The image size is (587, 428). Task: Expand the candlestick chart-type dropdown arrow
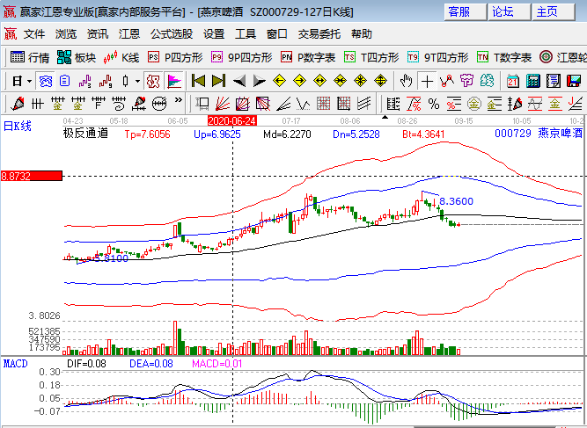click(x=138, y=81)
